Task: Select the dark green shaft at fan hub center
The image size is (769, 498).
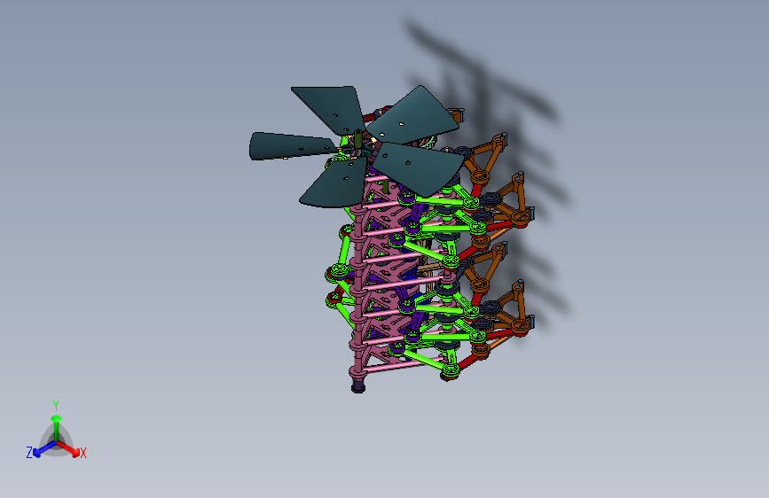Action: [x=358, y=139]
